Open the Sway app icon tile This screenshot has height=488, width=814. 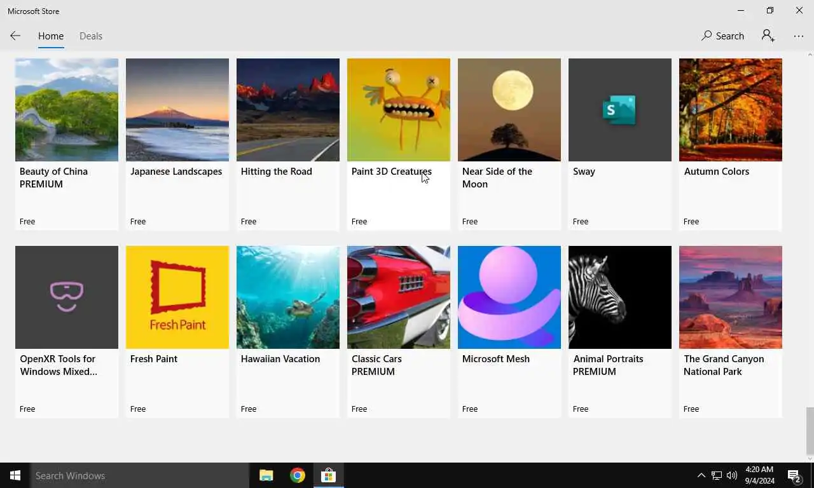(x=620, y=110)
